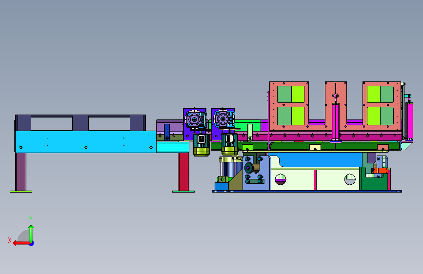Click the red X axis arrow on the triad
Viewport: 423px width, 274px height.
click(21, 243)
